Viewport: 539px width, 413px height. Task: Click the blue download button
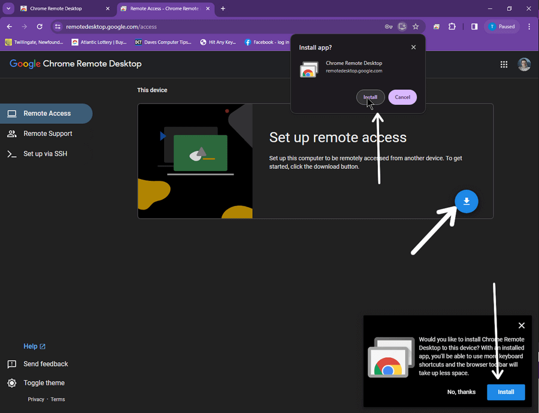(466, 201)
